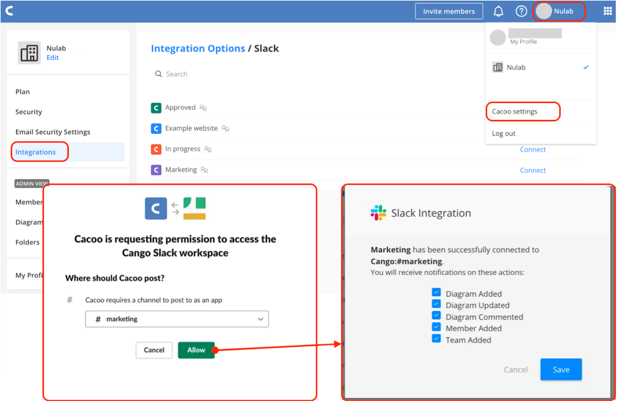Image resolution: width=617 pixels, height=401 pixels.
Task: Click the Nulab organization building icon in sidebar
Action: [29, 53]
